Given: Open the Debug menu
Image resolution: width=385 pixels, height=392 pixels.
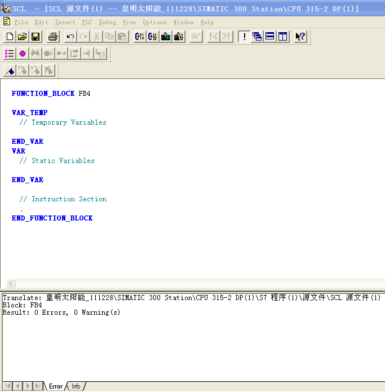Looking at the screenshot, I should (107, 22).
